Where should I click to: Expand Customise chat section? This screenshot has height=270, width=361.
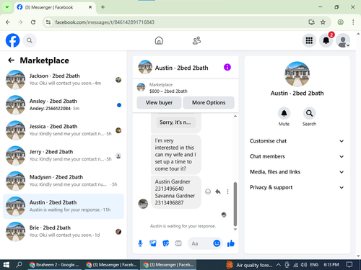(297, 141)
